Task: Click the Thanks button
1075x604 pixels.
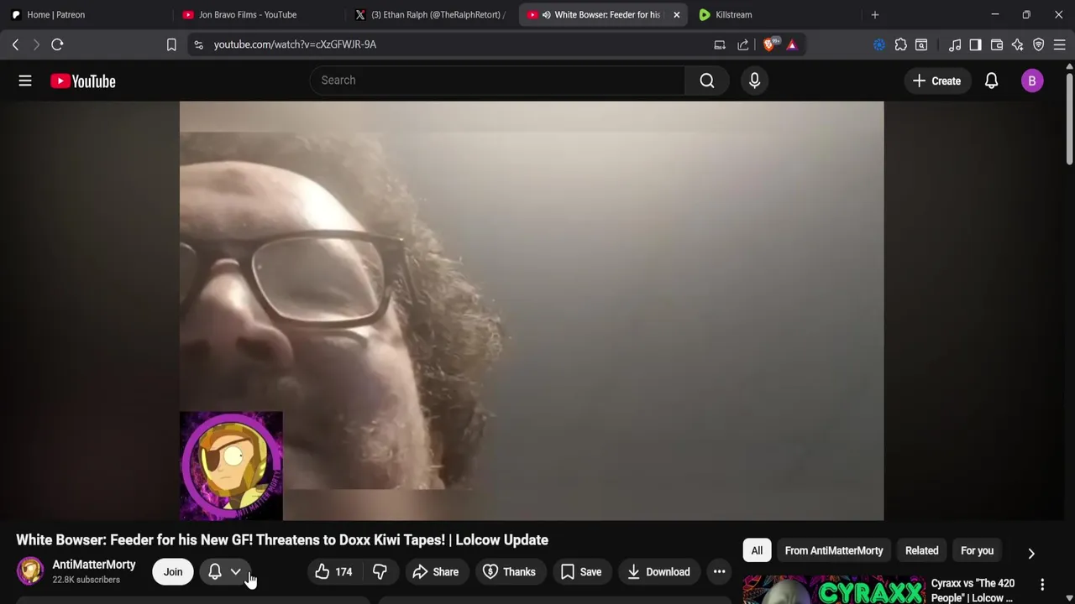Action: click(510, 572)
